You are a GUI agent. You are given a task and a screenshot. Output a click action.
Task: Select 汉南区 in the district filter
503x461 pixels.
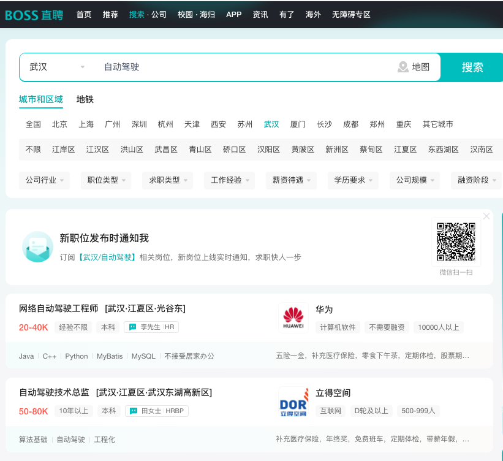tap(482, 150)
